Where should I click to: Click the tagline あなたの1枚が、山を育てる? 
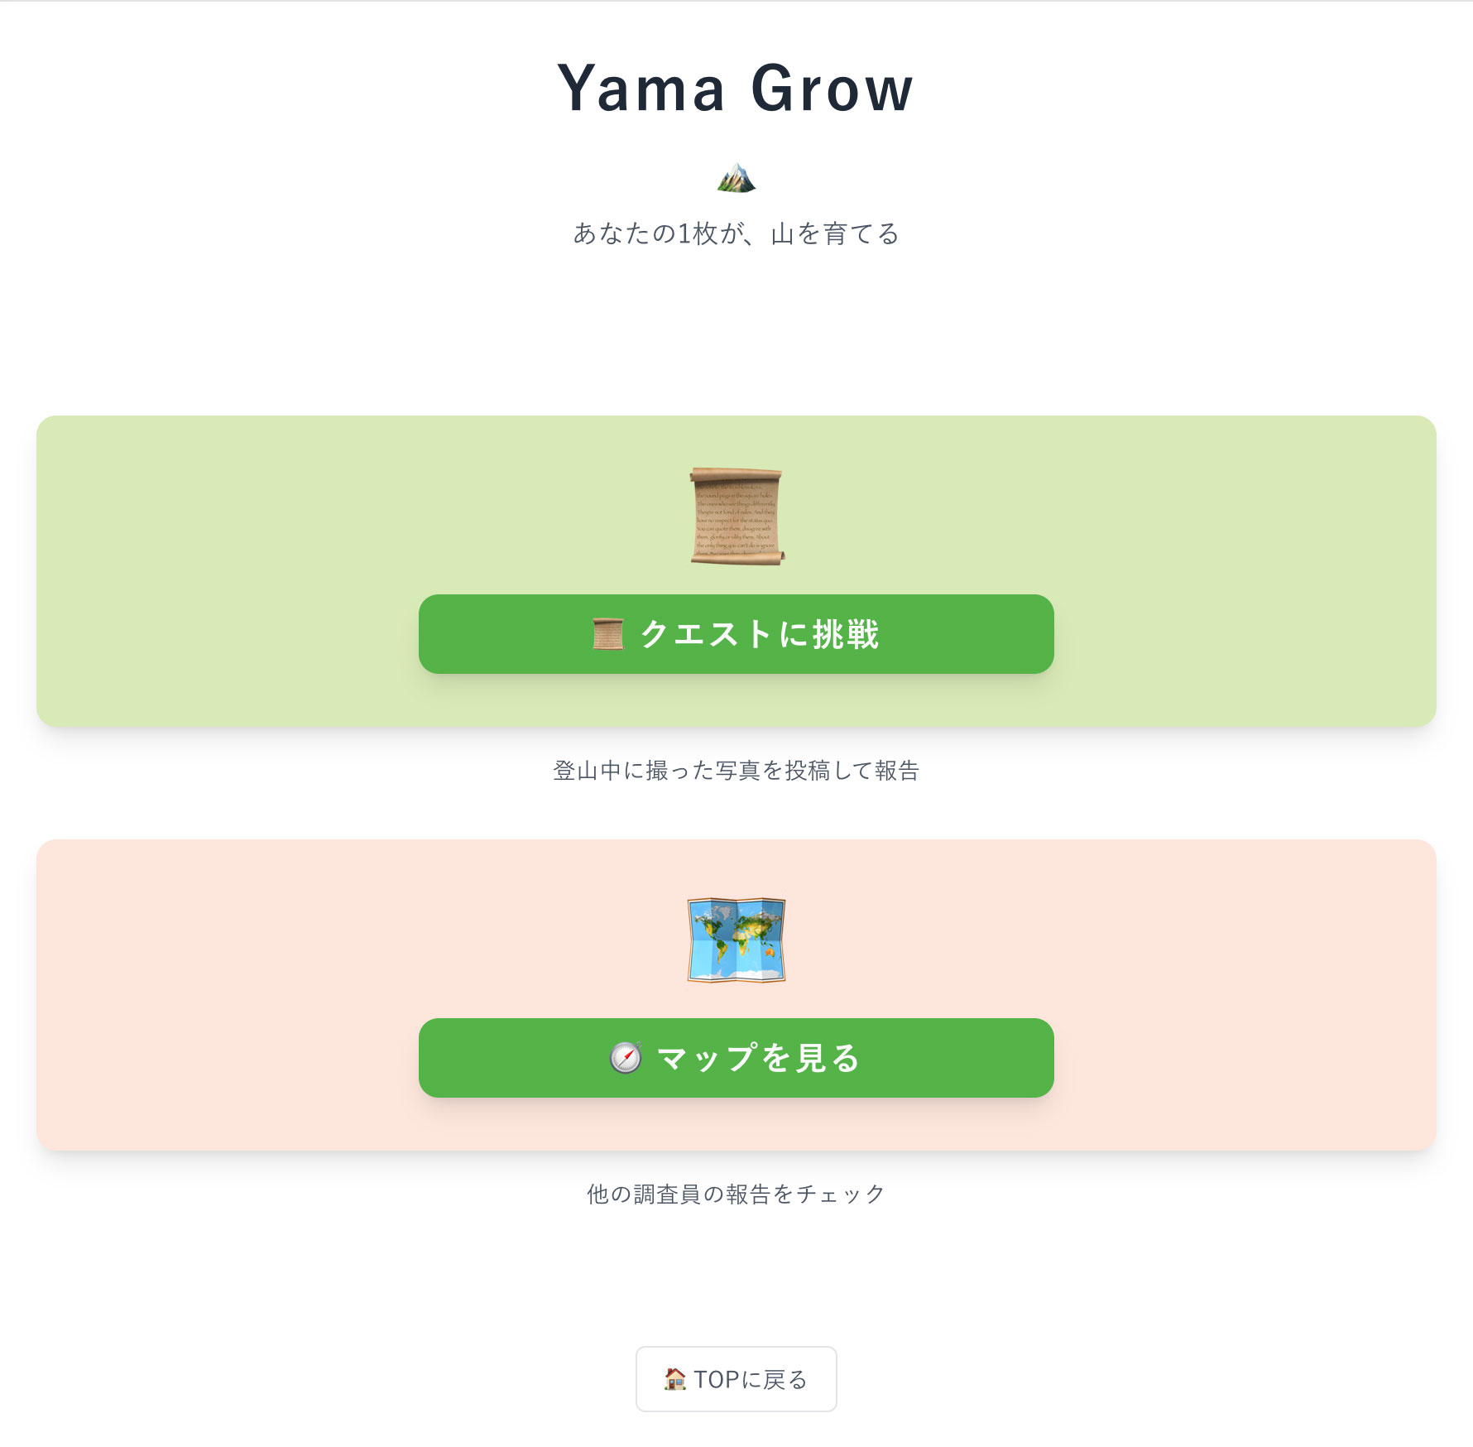(x=735, y=233)
